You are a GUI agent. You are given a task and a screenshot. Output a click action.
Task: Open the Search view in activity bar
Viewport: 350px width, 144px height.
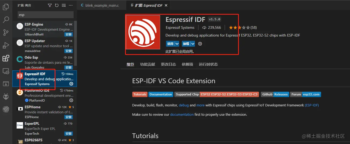click(x=6, y=20)
